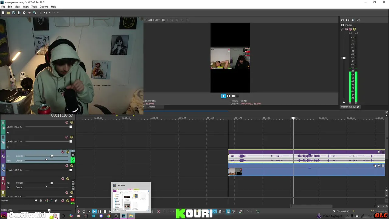
Task: Open a project with the folder icon
Action: click(x=9, y=13)
